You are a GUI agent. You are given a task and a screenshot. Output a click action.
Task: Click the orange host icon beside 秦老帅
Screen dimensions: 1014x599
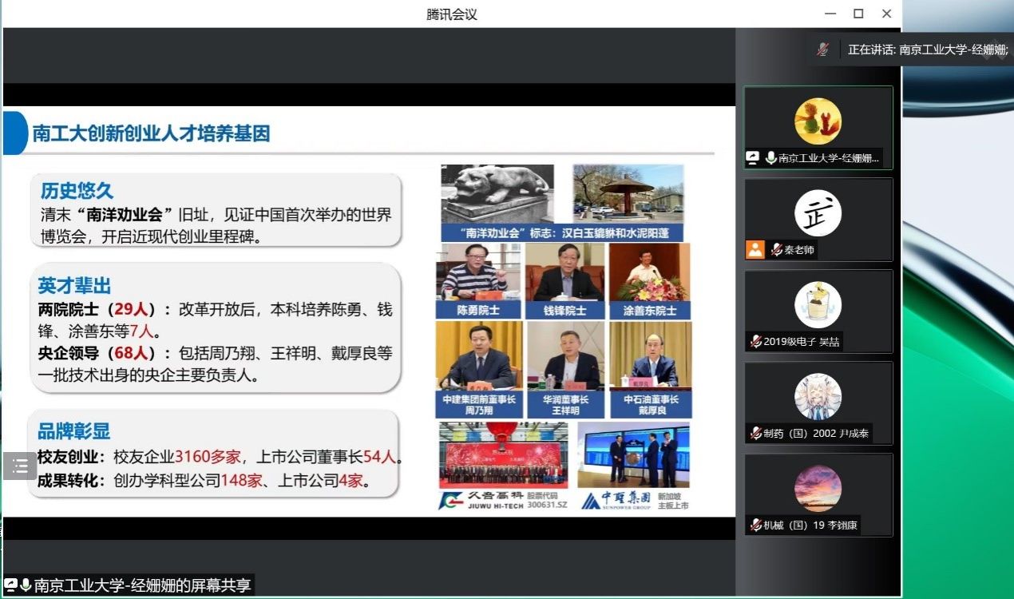[755, 250]
